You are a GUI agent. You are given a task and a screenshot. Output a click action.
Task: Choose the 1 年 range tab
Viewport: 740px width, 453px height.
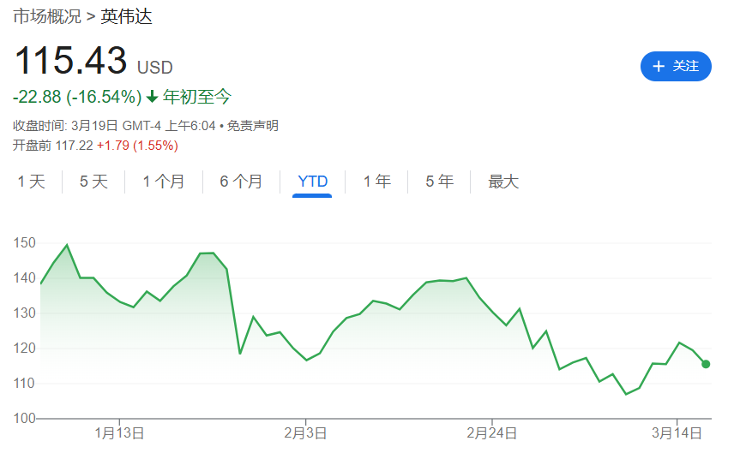click(x=377, y=182)
